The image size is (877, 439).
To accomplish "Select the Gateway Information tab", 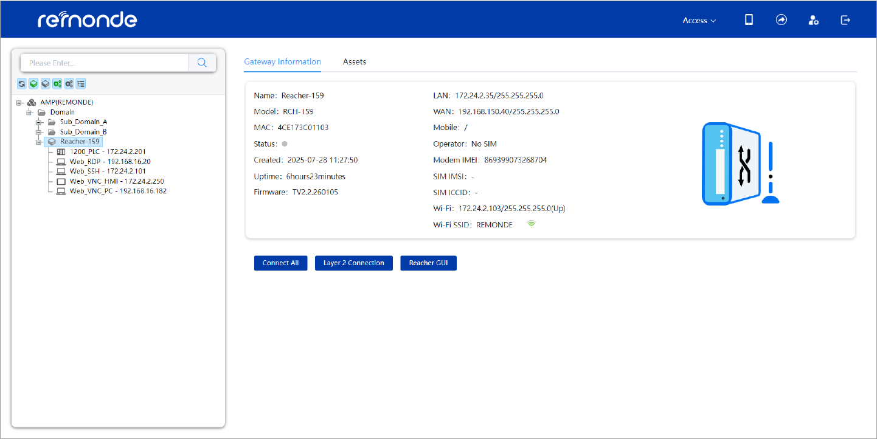I will (282, 61).
